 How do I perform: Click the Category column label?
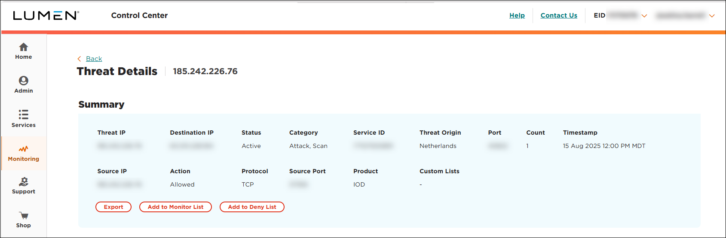click(303, 133)
